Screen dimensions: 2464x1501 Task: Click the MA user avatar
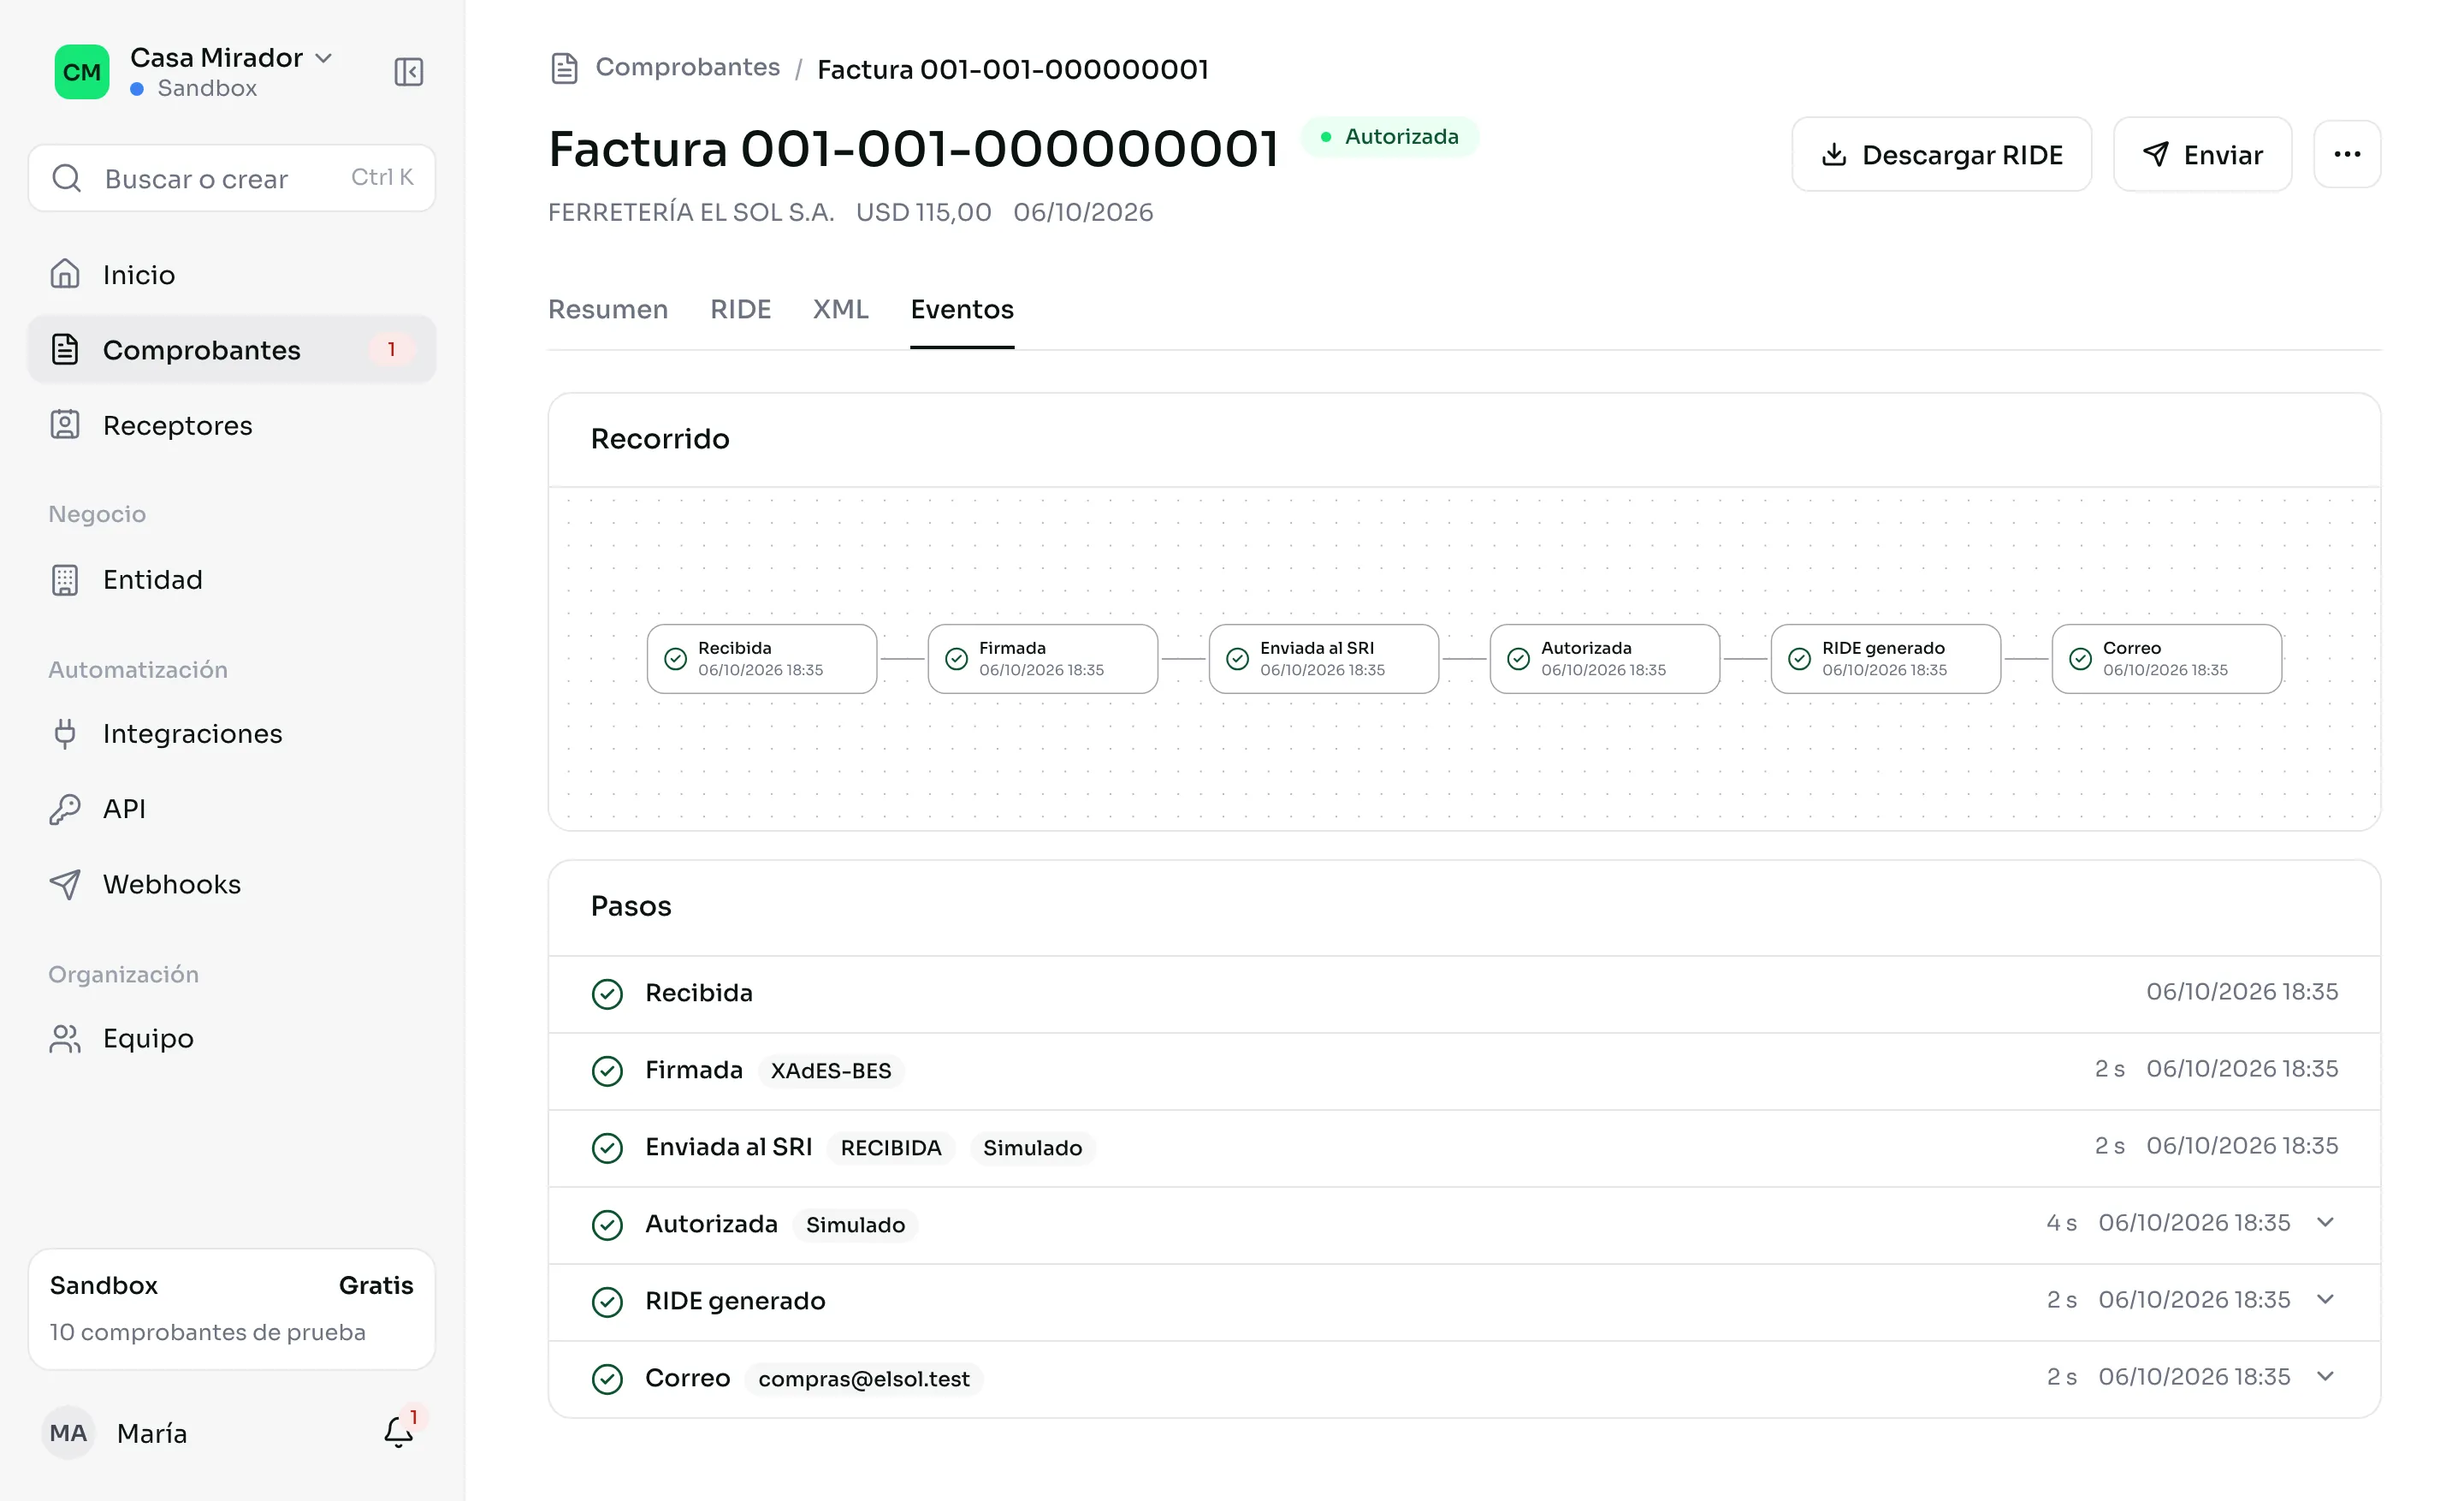click(68, 1433)
